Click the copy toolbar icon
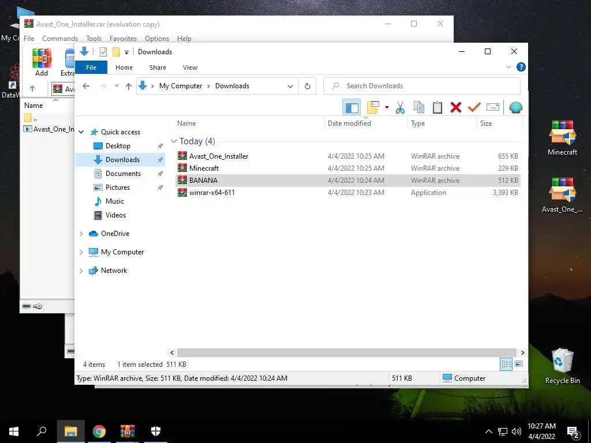The width and height of the screenshot is (591, 443). 419,108
